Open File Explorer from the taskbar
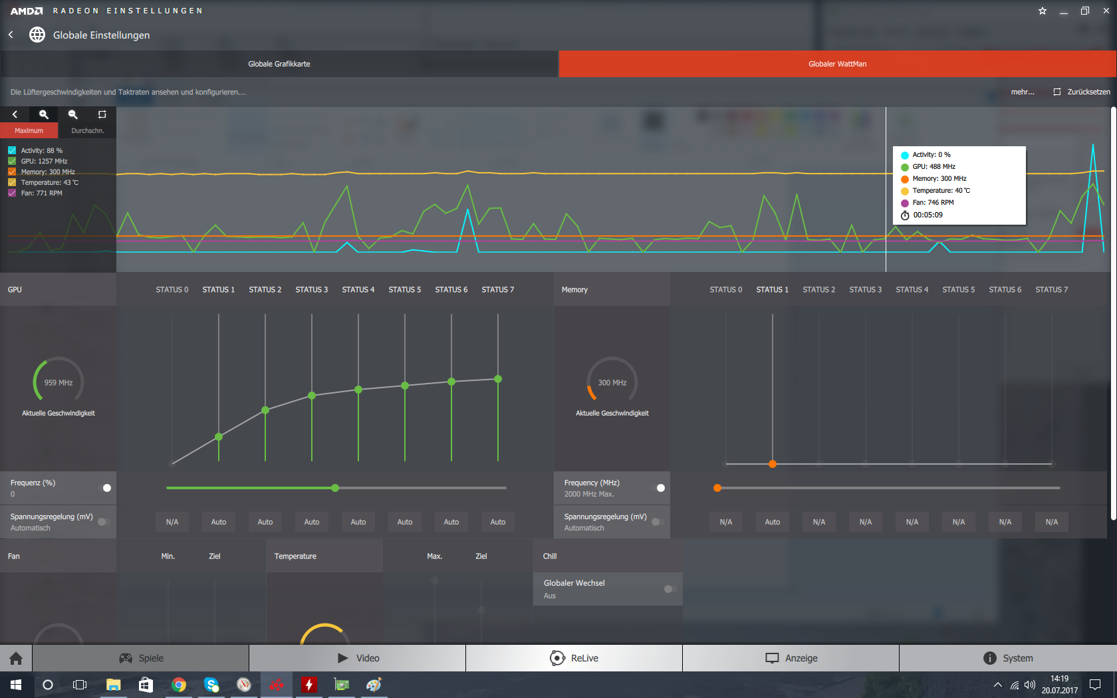Viewport: 1117px width, 698px height. click(x=113, y=685)
